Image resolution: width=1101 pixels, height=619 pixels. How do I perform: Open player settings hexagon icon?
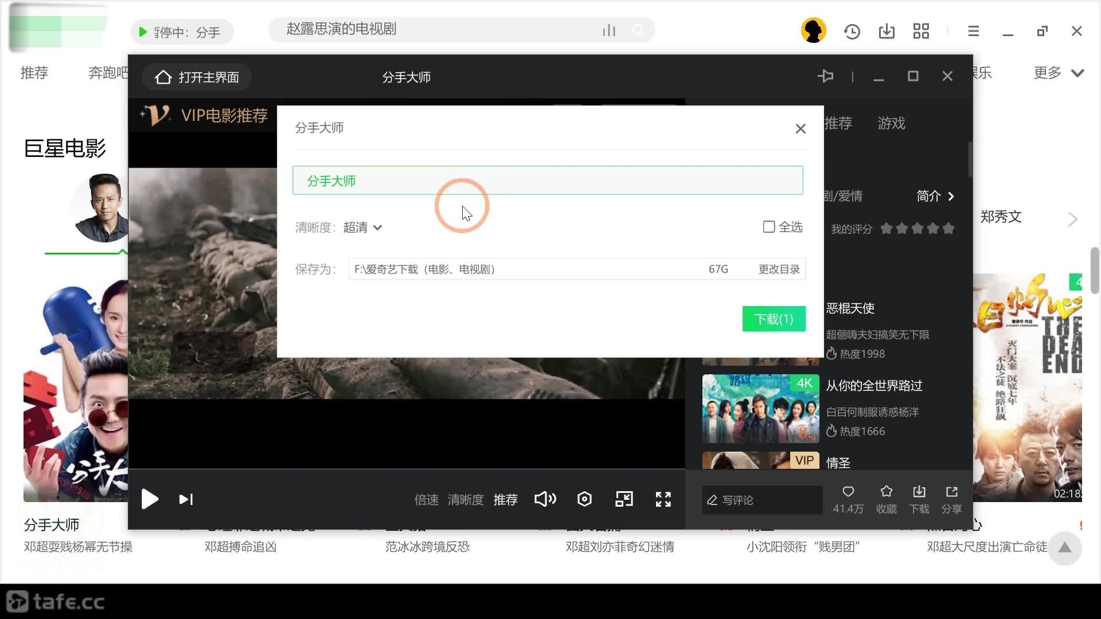pyautogui.click(x=584, y=499)
